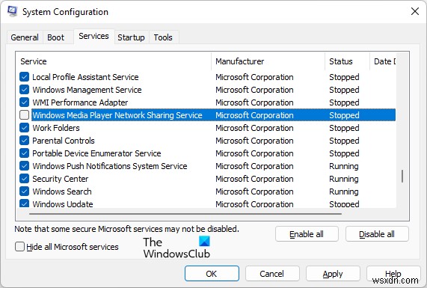The image size is (427, 288).
Task: Select the Work Folders service name
Action: click(x=56, y=128)
